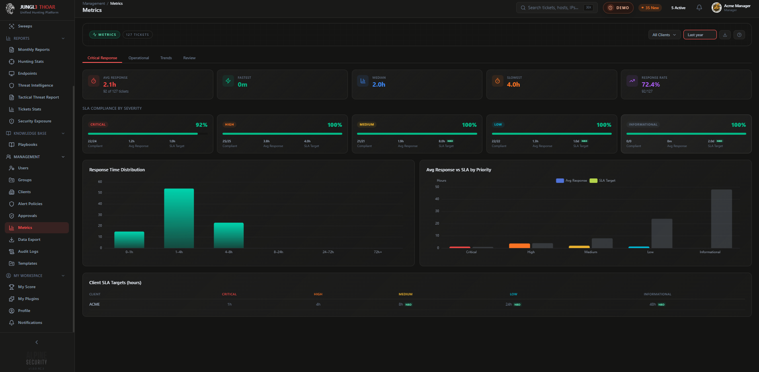Open My Plugins page
Viewport: 759px width, 372px height.
click(37, 299)
